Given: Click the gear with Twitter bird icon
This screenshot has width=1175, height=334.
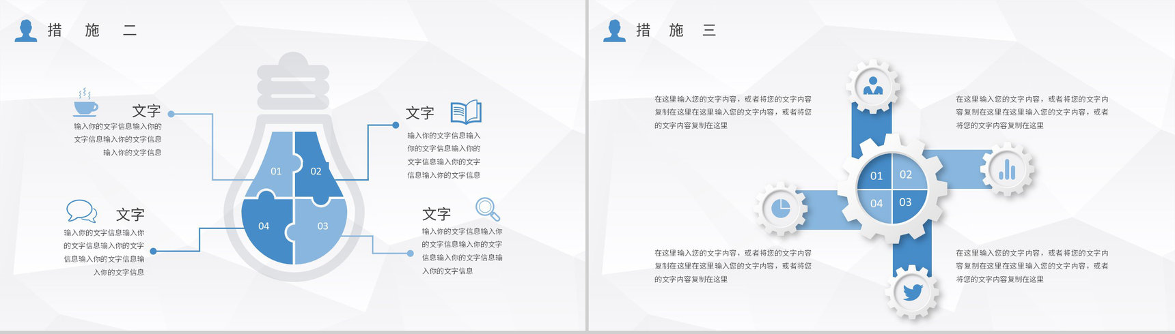Looking at the screenshot, I should click(x=912, y=292).
